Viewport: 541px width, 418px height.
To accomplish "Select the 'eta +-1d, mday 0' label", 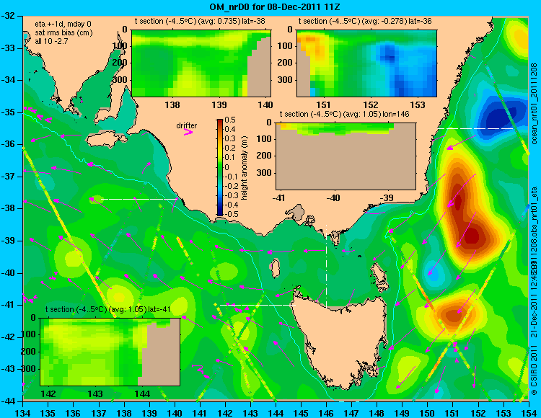I will tap(63, 24).
